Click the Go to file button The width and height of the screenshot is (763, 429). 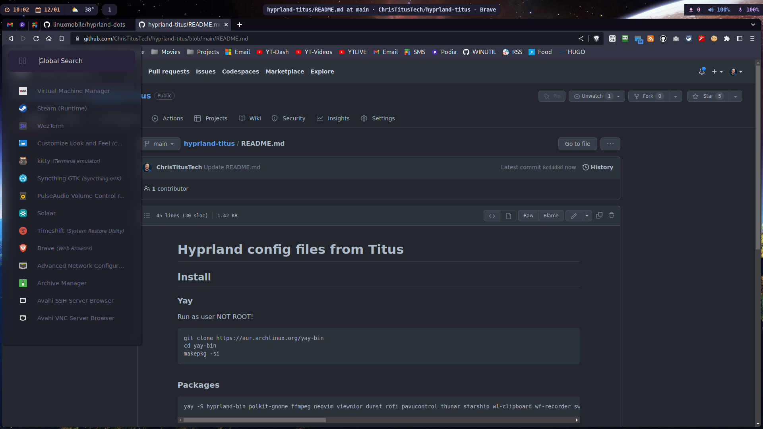coord(577,144)
